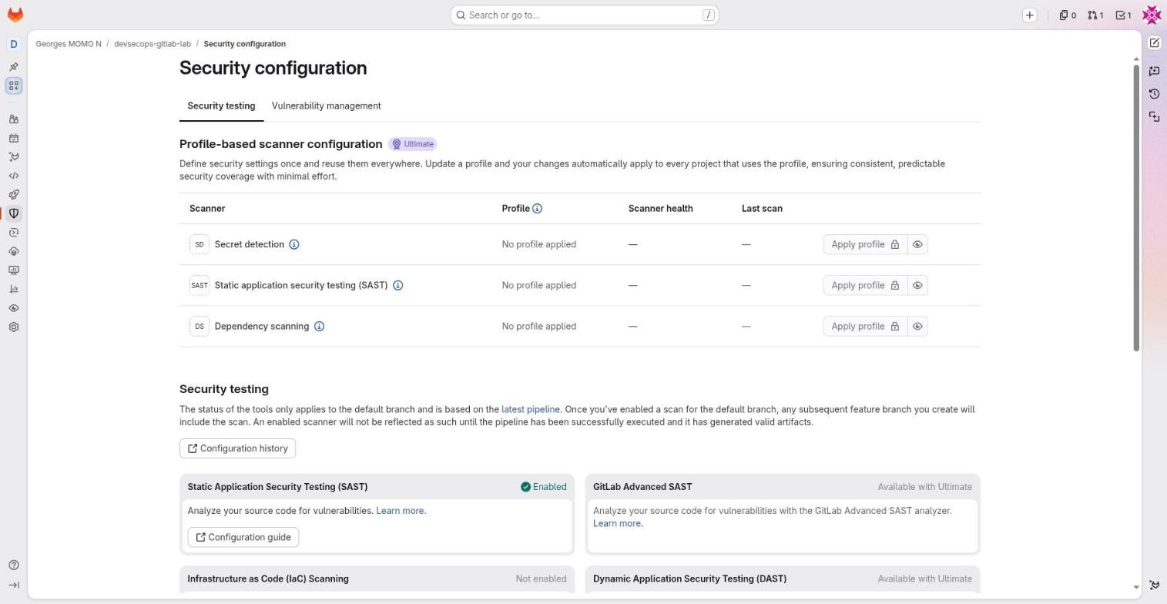The width and height of the screenshot is (1167, 604).
Task: Open the Help question mark icon
Action: pyautogui.click(x=14, y=565)
